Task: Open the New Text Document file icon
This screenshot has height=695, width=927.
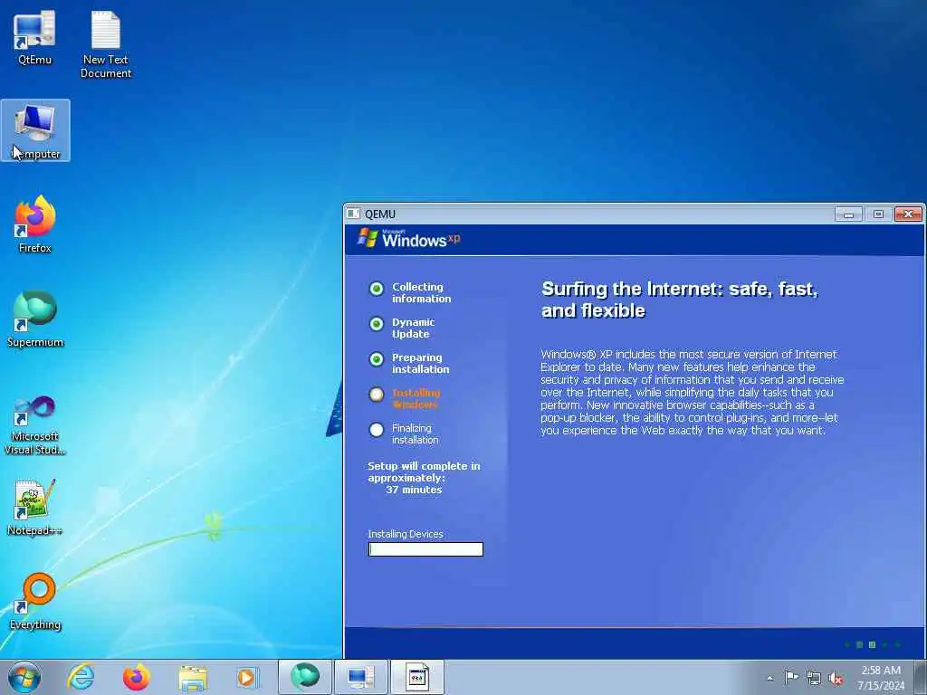Action: 105,44
